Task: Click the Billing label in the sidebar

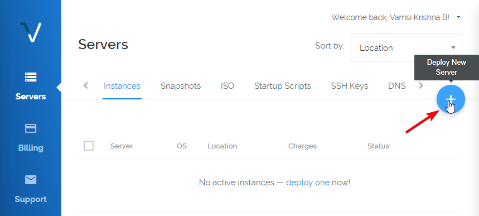Action: coord(31,148)
